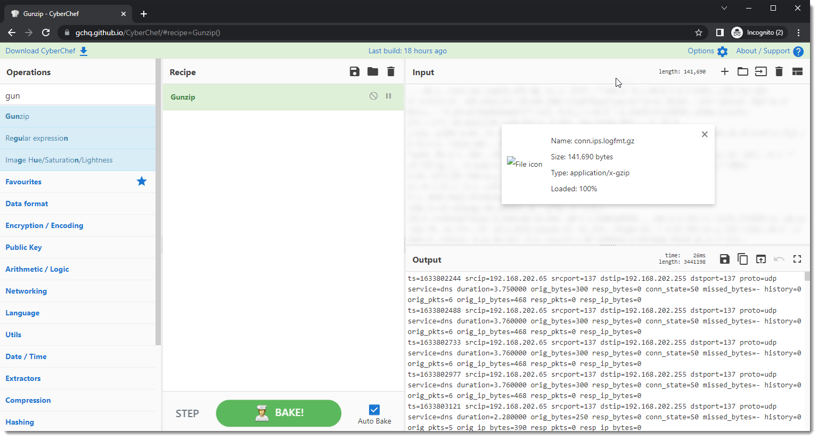The height and width of the screenshot is (439, 818).
Task: Clear input and output trash icon
Action: pyautogui.click(x=779, y=72)
